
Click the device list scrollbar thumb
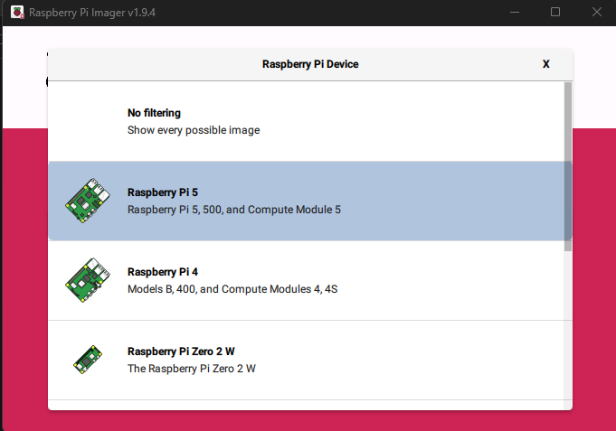(568, 167)
